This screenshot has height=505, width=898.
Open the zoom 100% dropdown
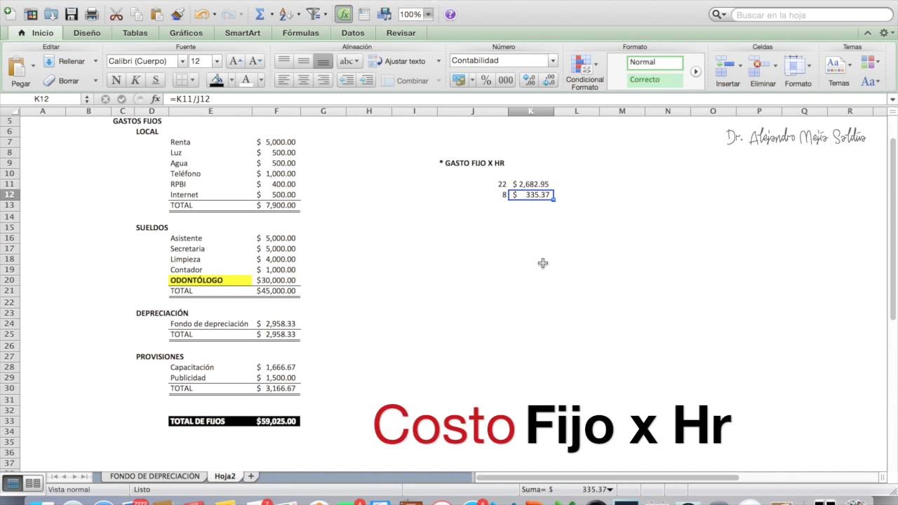click(428, 14)
